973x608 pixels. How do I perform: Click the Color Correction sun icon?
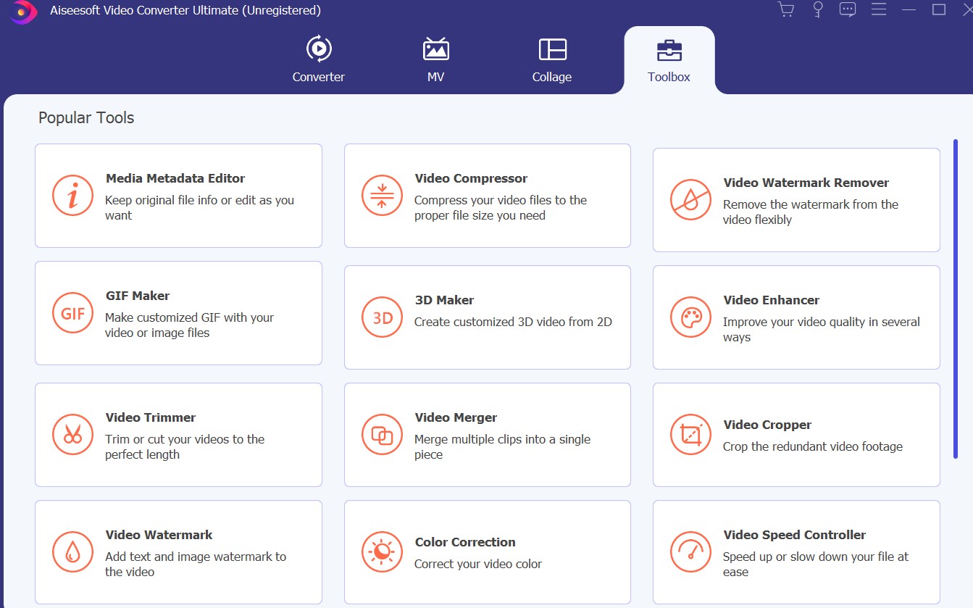(x=382, y=551)
